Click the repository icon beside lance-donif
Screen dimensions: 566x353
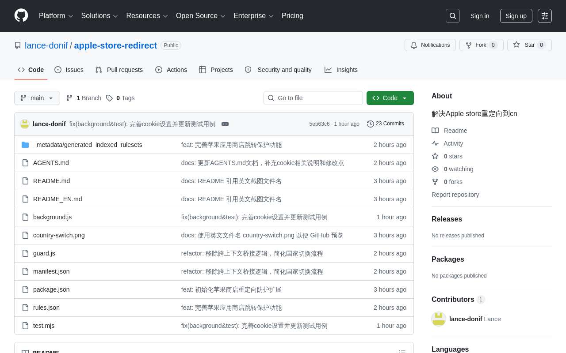(18, 45)
